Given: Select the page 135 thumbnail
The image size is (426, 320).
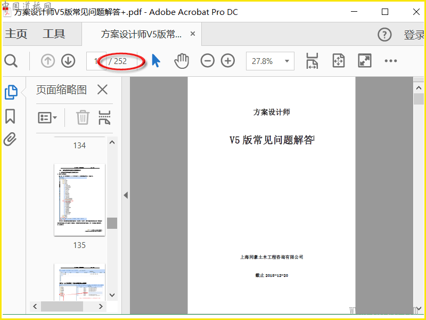Looking at the screenshot, I should (x=79, y=199).
